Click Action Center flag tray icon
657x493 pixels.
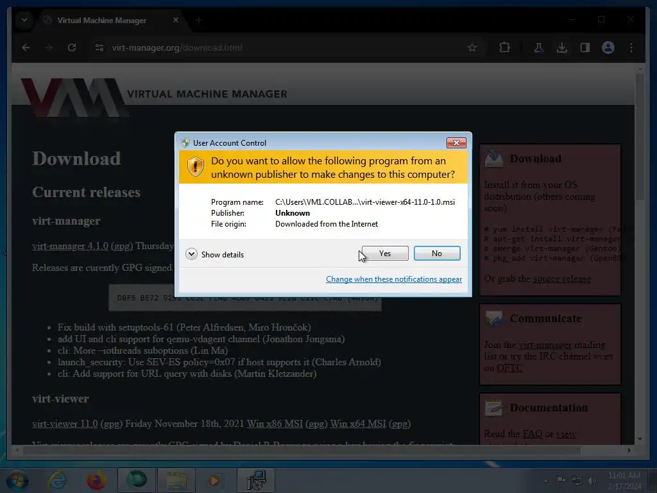coord(560,480)
